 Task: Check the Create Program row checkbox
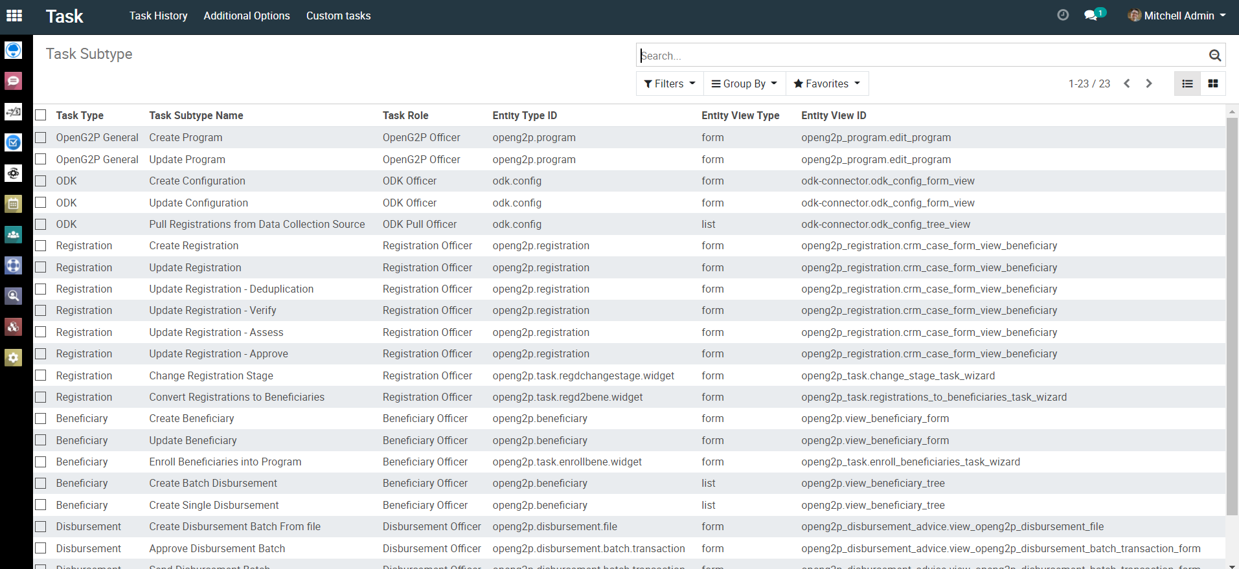tap(41, 137)
